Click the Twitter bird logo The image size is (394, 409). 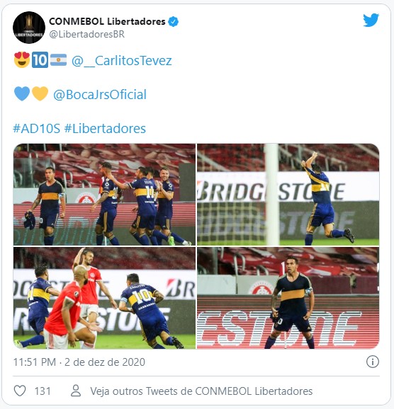click(371, 20)
